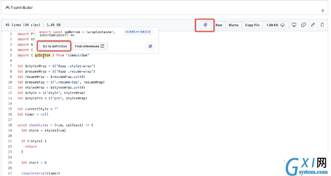
Task: Open file in desktop via monitor icon
Action: point(294,25)
